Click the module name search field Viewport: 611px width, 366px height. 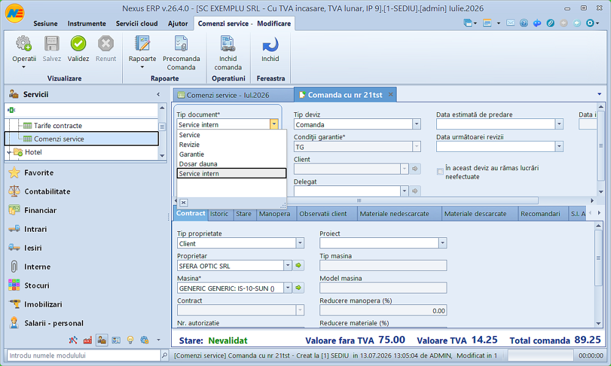point(83,355)
